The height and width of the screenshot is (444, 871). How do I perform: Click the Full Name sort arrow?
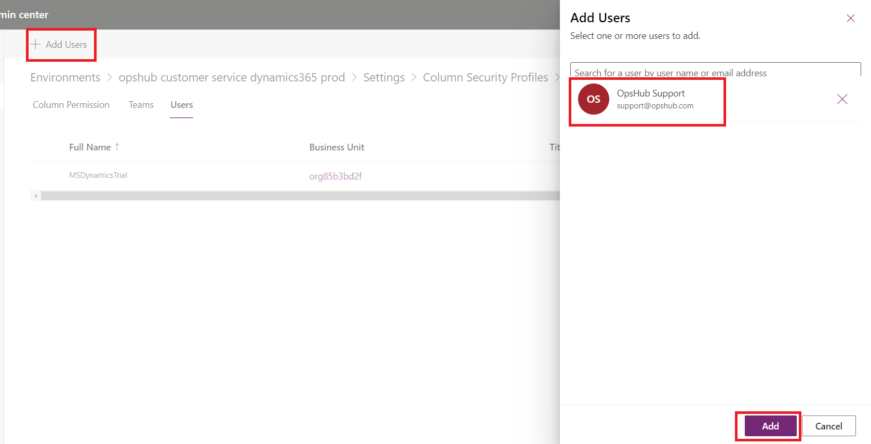[117, 147]
